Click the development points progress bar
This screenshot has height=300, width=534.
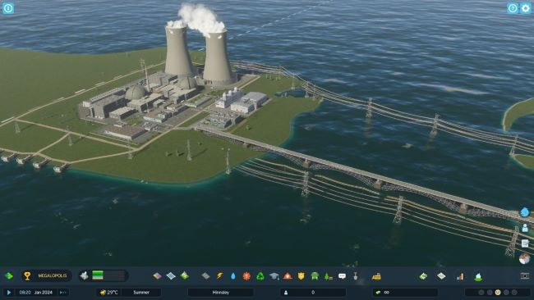(x=108, y=275)
